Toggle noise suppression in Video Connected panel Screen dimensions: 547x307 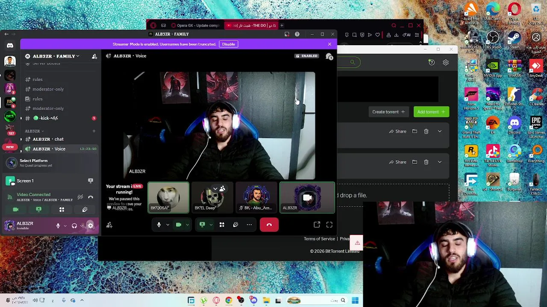(80, 197)
